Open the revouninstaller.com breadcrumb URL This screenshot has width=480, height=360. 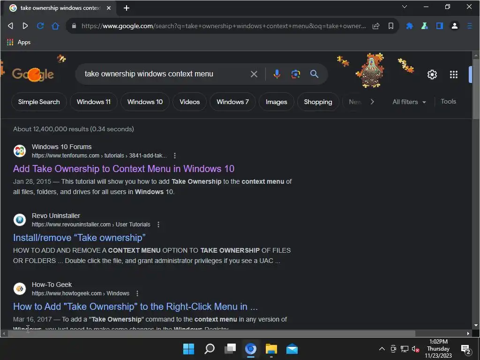coord(91,225)
